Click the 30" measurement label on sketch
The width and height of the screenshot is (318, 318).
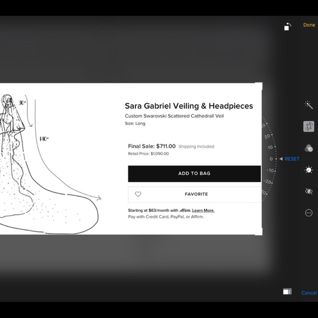[22, 103]
